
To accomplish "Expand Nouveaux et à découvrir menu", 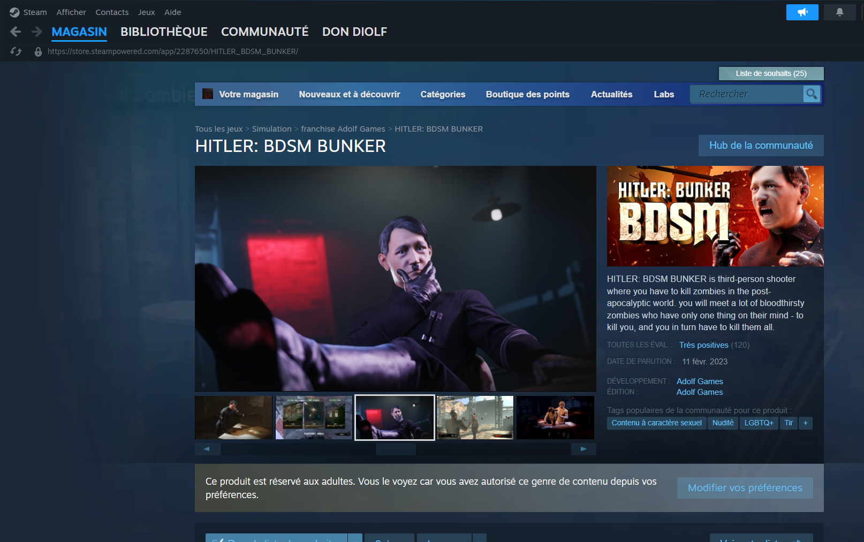I will pos(350,94).
